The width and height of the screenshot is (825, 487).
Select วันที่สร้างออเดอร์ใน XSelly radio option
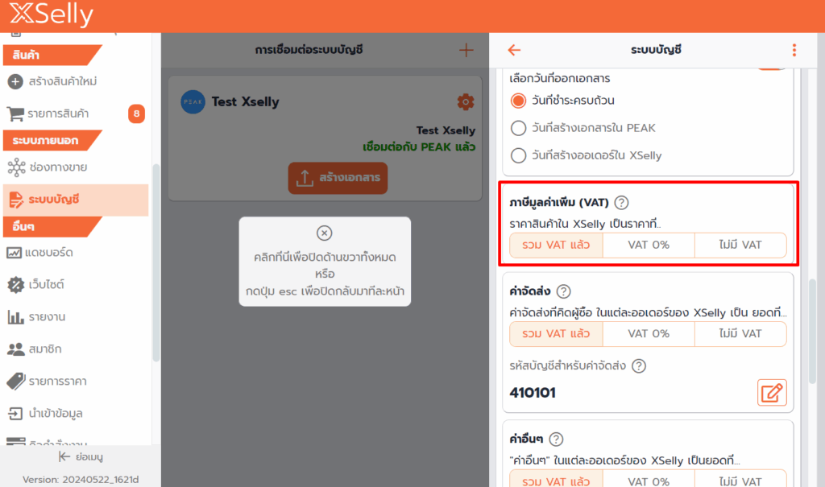tap(519, 155)
